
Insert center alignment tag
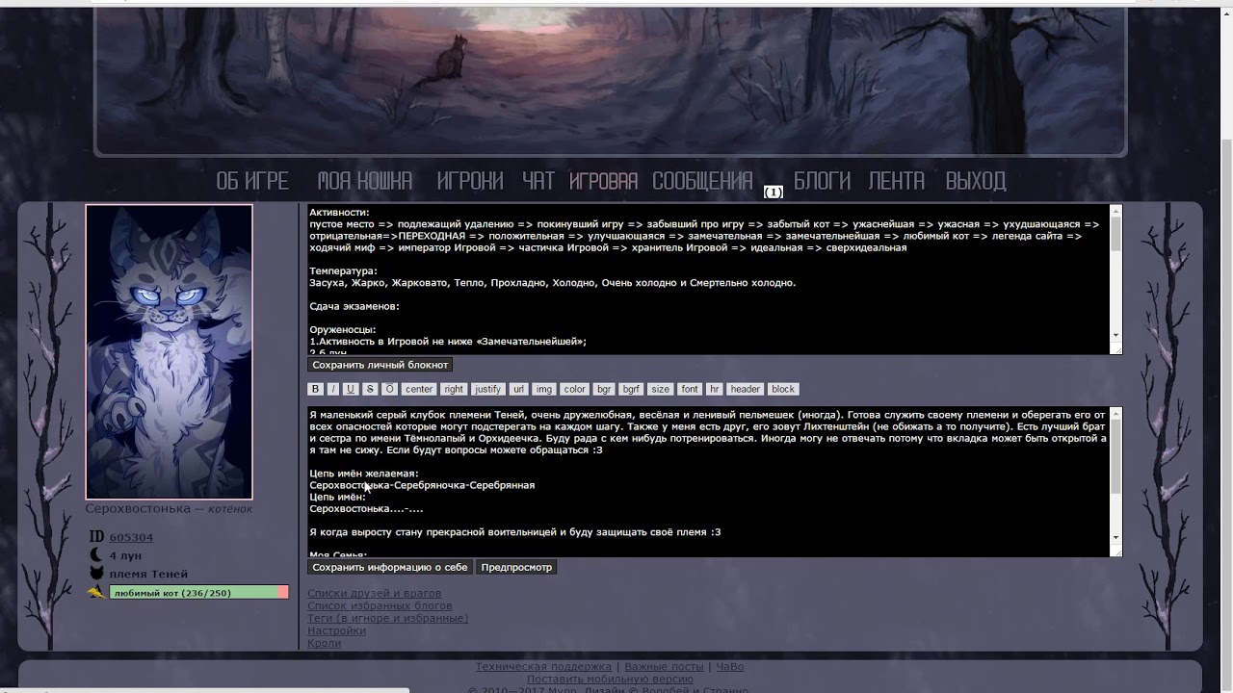pyautogui.click(x=419, y=389)
